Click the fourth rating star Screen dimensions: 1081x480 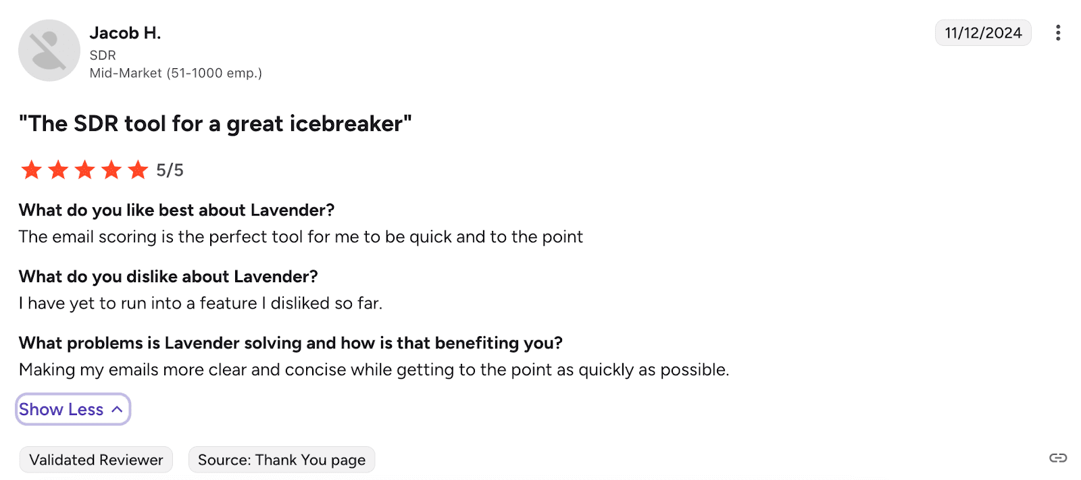[111, 170]
